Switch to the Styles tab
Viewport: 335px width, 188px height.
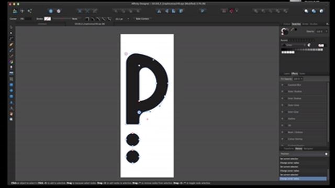(302, 74)
